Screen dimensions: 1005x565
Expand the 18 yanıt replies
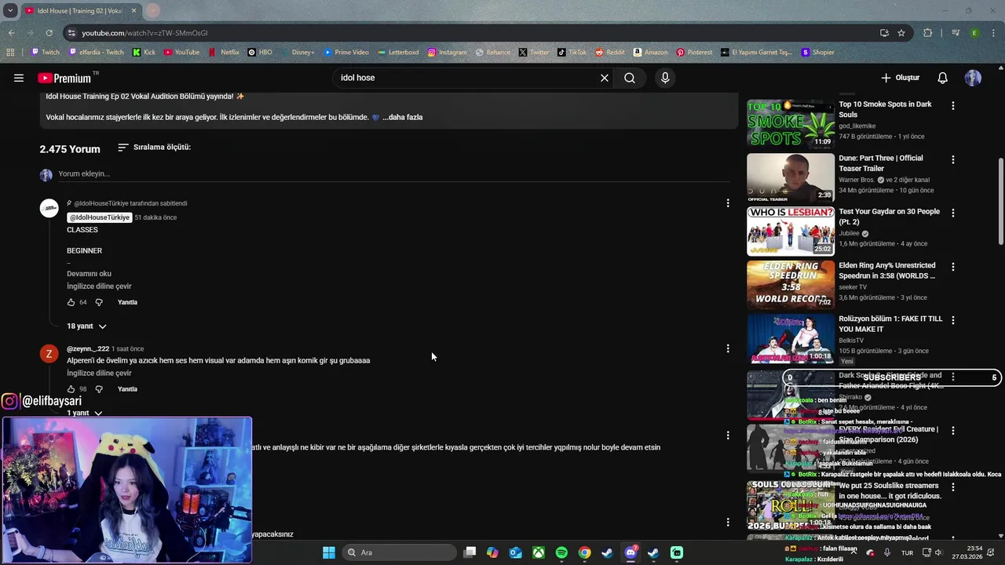tap(86, 326)
